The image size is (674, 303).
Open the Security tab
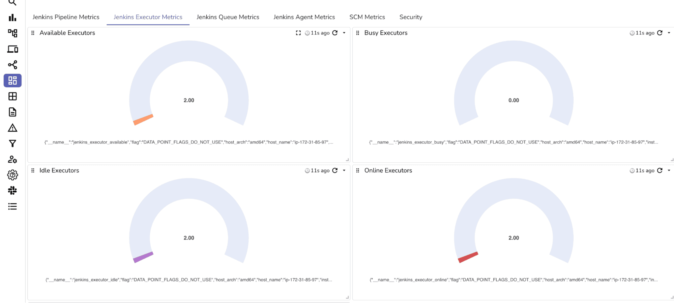411,17
